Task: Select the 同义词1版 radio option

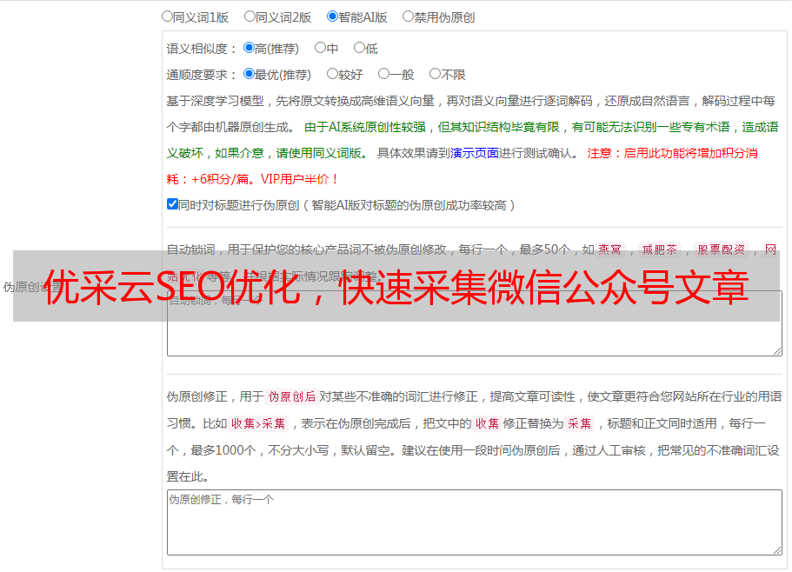Action: (x=167, y=17)
